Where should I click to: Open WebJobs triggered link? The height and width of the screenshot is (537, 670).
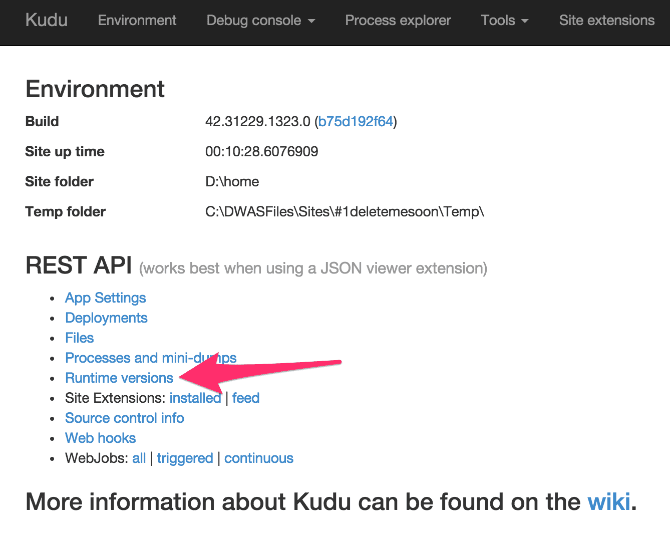[x=185, y=458]
